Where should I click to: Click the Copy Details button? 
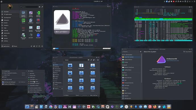click(x=187, y=52)
